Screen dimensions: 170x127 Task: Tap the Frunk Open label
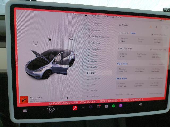[35, 43]
